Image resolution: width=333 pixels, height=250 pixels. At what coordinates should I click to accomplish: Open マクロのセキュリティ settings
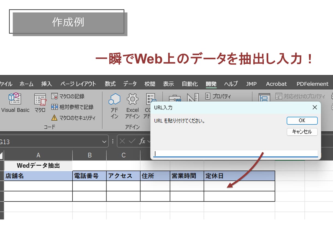(73, 118)
